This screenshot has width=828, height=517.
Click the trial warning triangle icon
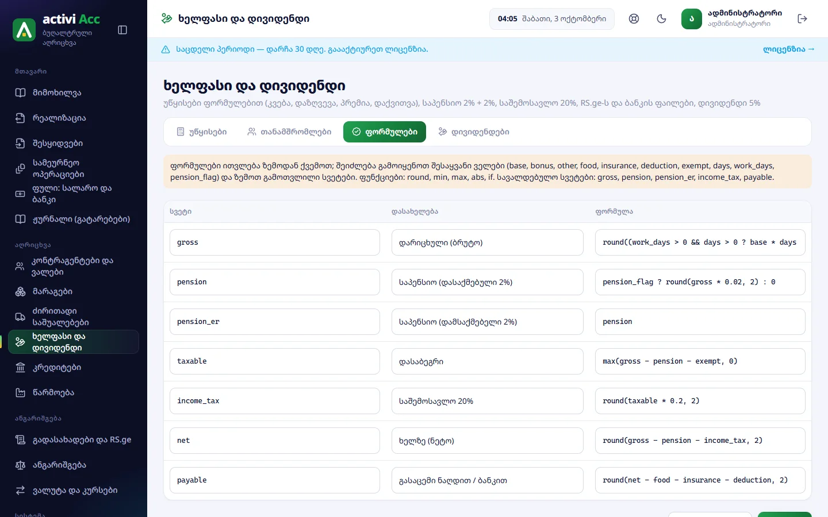(x=166, y=49)
